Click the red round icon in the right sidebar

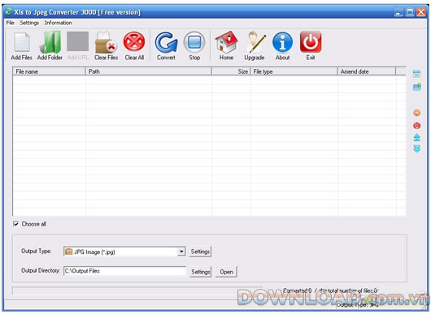point(416,125)
